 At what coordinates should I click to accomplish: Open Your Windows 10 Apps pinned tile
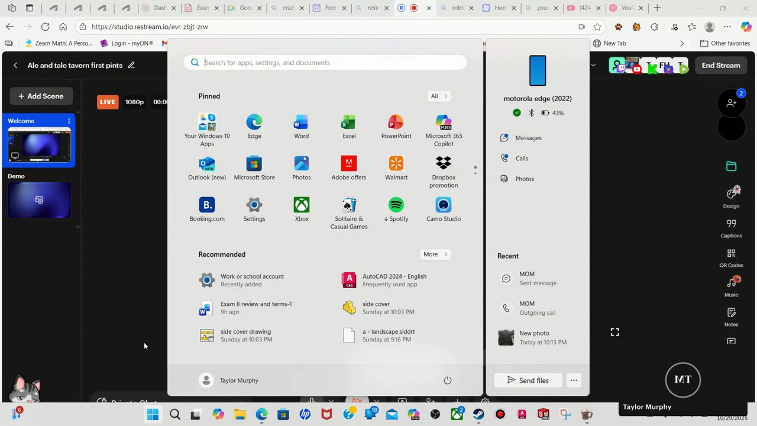(207, 130)
